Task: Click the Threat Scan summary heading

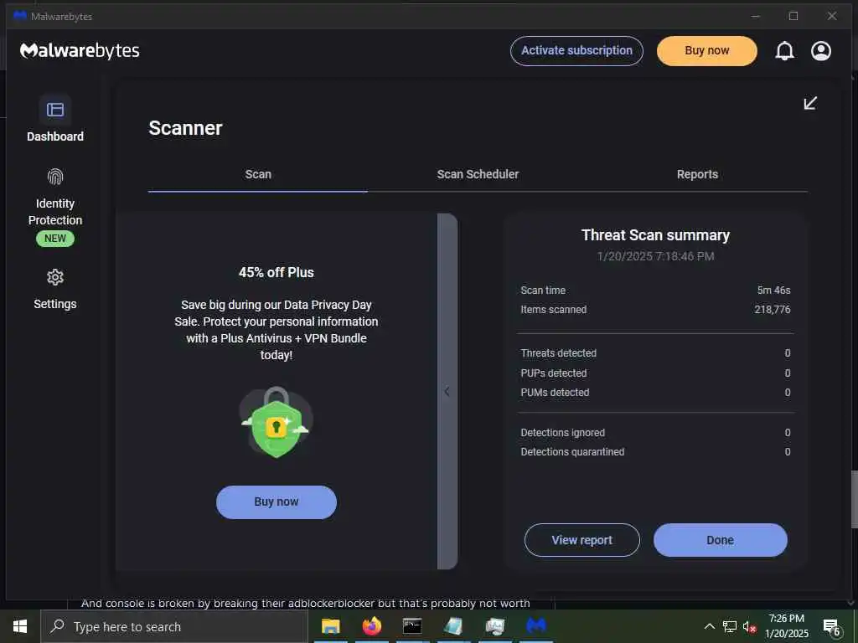Action: [655, 235]
